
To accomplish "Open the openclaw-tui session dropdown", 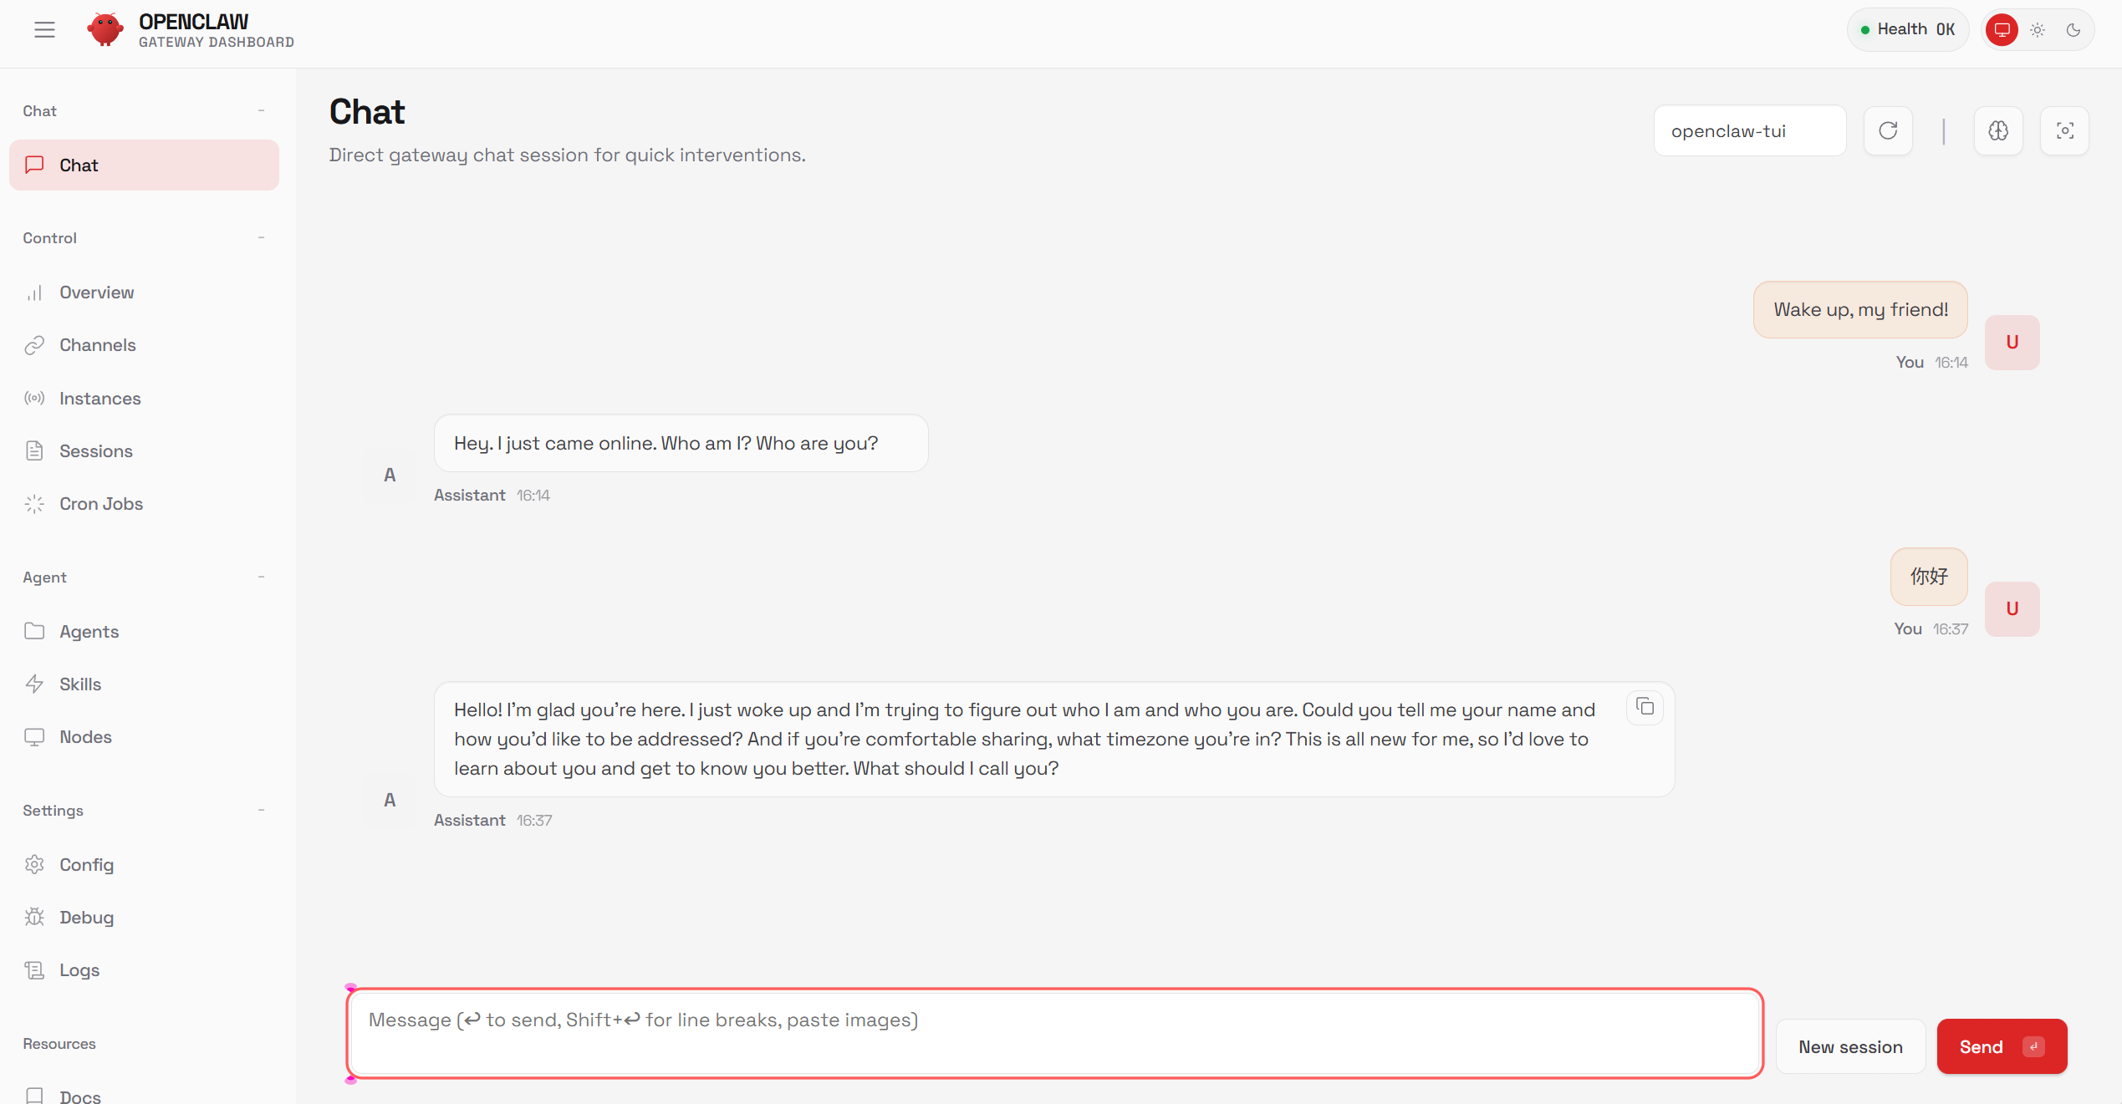I will [x=1749, y=130].
